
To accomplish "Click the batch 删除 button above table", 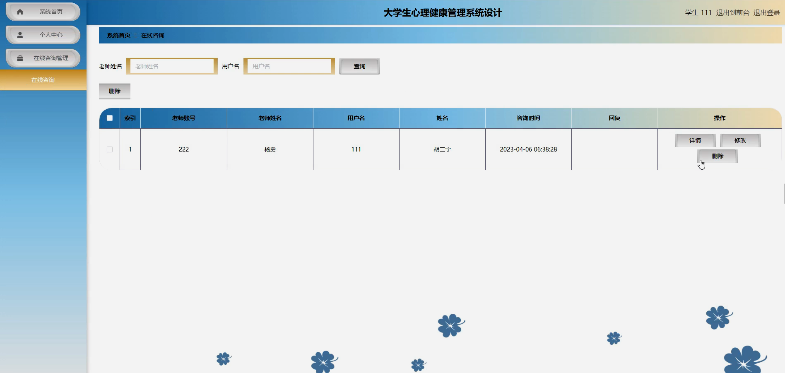I will (x=115, y=91).
